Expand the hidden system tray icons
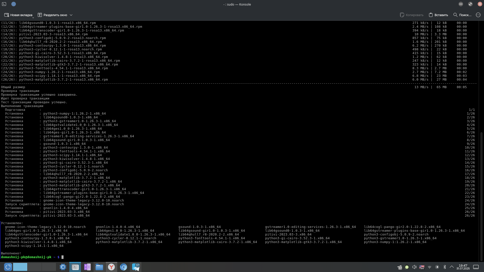The height and width of the screenshot is (272, 484). 452,267
